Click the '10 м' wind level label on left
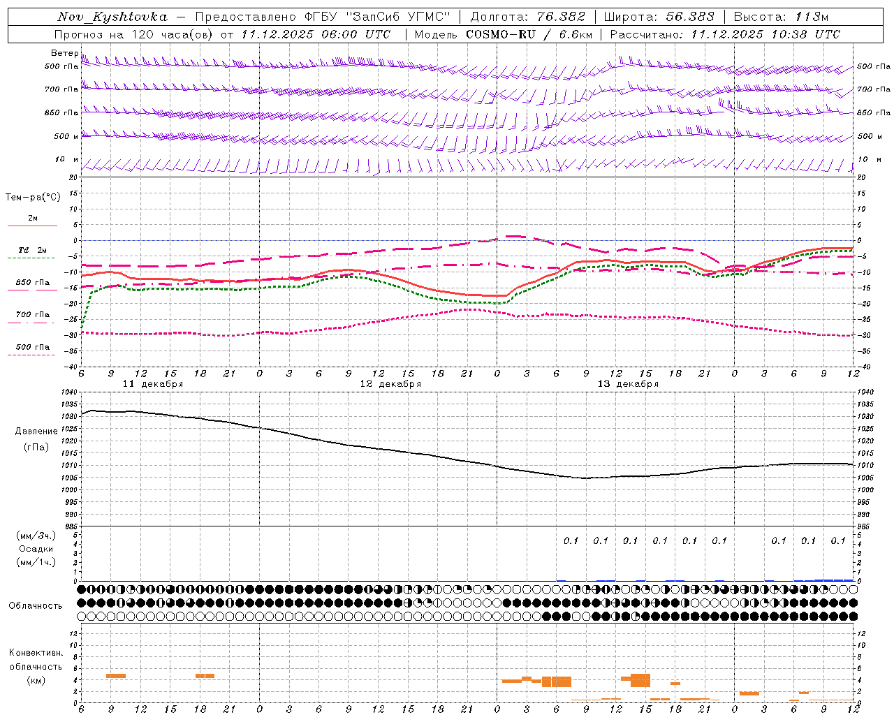Image resolution: width=894 pixels, height=715 pixels. tap(66, 159)
